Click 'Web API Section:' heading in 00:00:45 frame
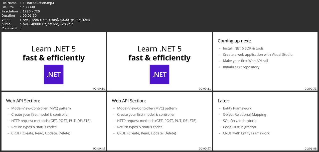 pos(23,101)
